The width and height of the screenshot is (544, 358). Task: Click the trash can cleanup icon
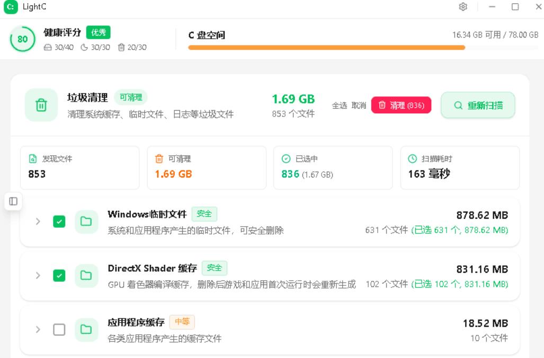(x=41, y=105)
